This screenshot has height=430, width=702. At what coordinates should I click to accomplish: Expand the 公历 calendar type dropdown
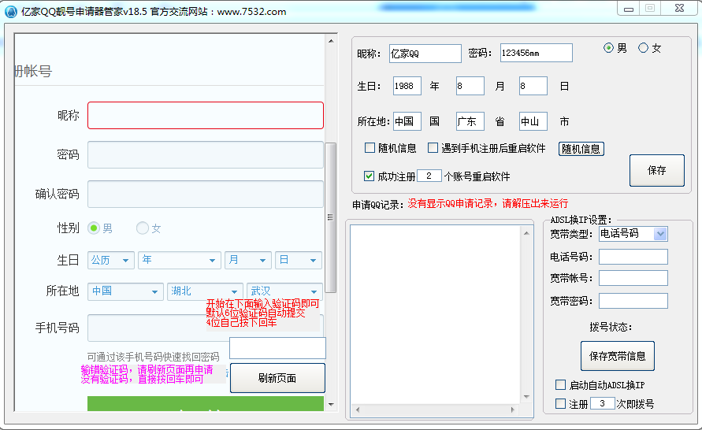click(x=111, y=260)
